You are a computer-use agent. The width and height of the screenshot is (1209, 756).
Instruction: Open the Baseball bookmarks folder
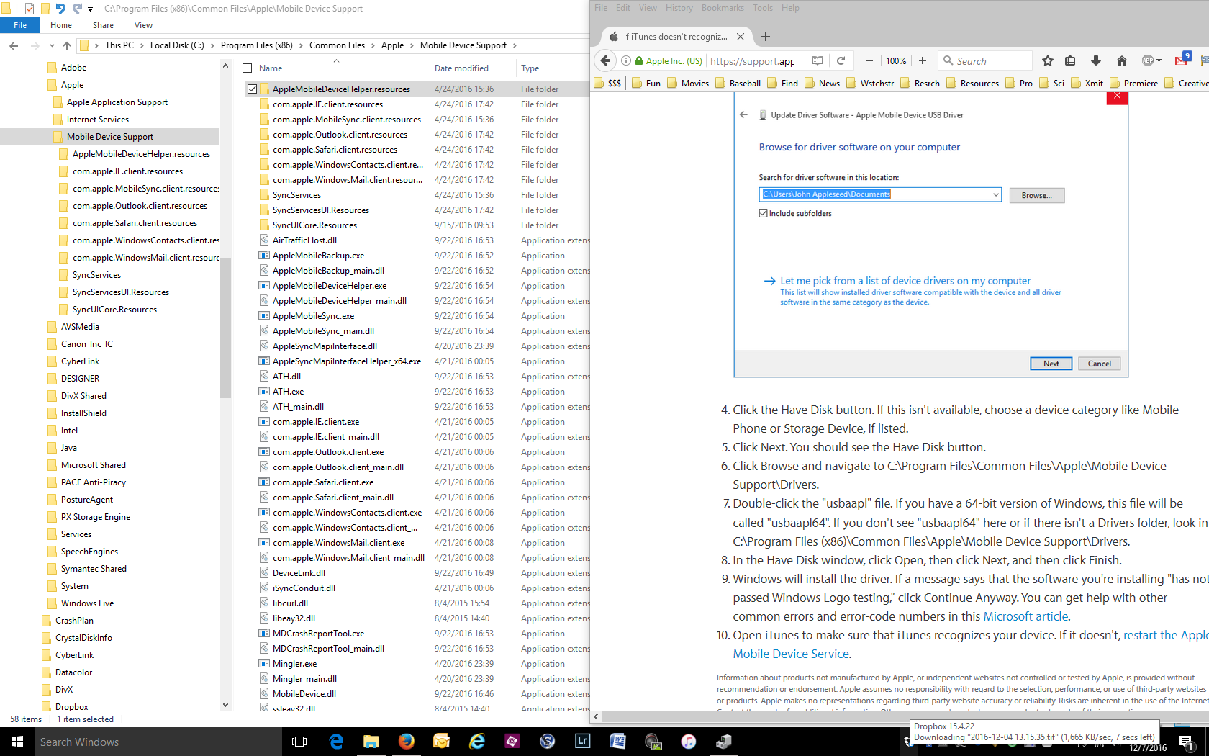pyautogui.click(x=738, y=84)
